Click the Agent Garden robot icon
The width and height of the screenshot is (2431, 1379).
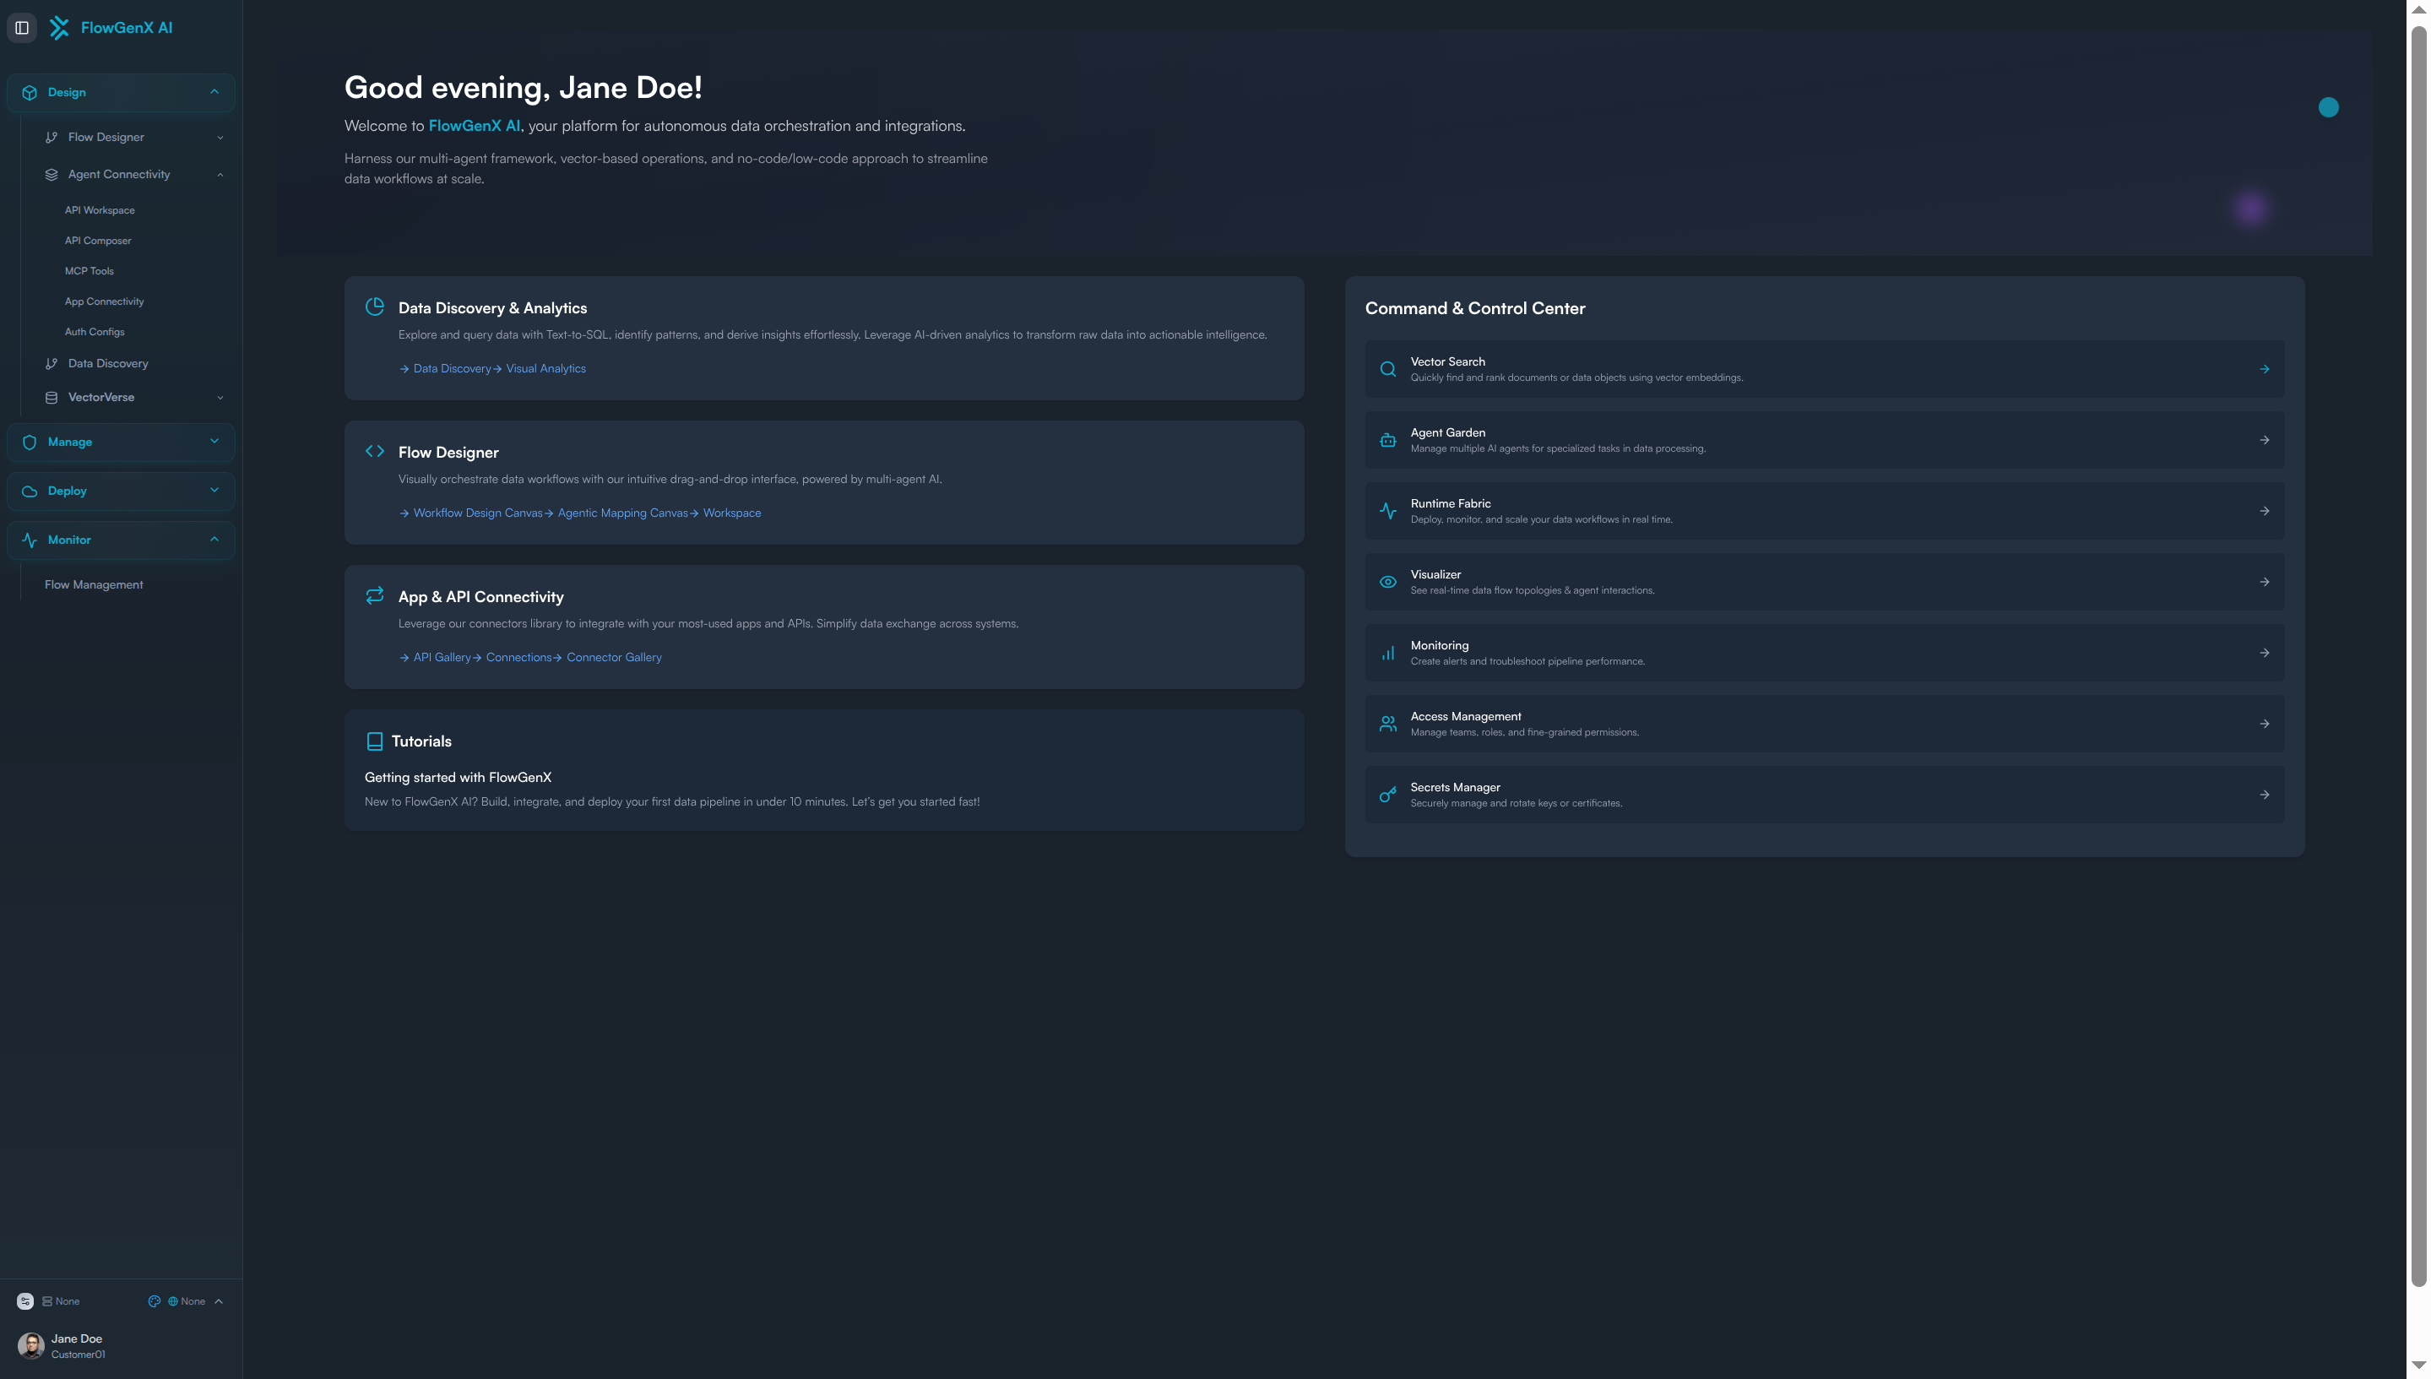pyautogui.click(x=1387, y=441)
